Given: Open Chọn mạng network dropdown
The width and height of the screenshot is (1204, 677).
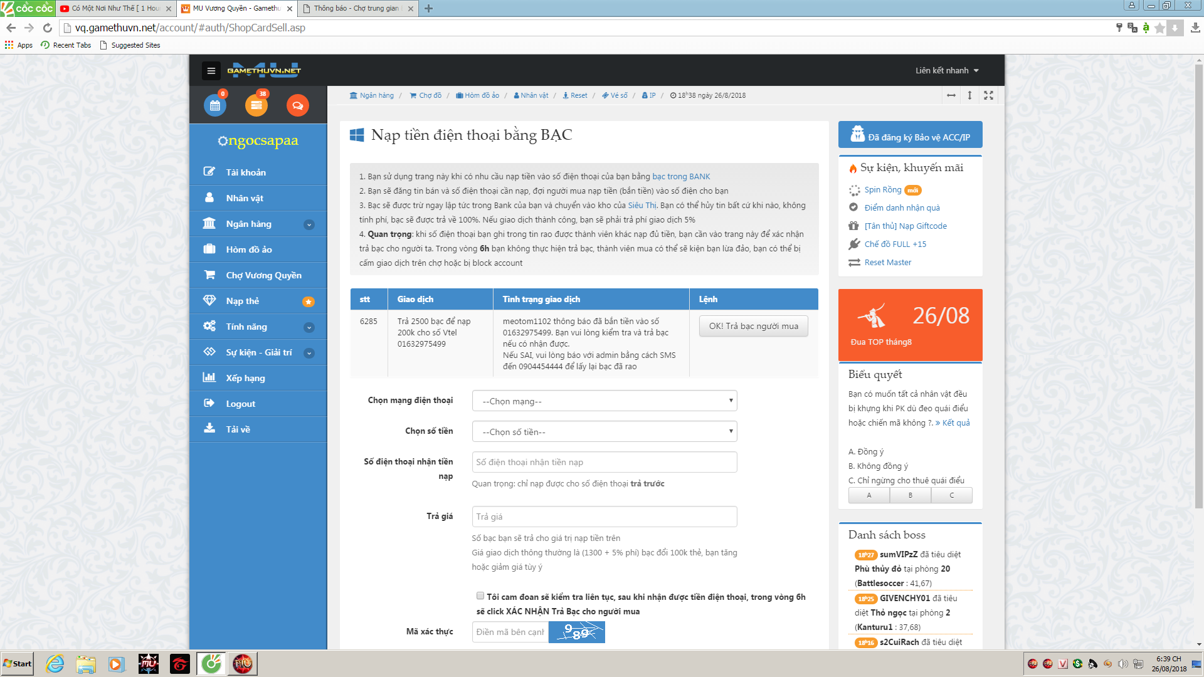Looking at the screenshot, I should pyautogui.click(x=604, y=401).
